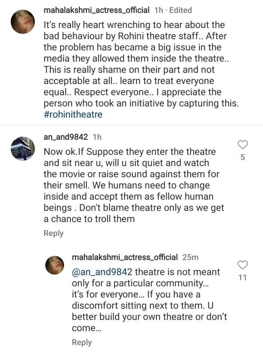Like the comment by an_and9842
The width and height of the screenshot is (263, 354).
coord(242,145)
